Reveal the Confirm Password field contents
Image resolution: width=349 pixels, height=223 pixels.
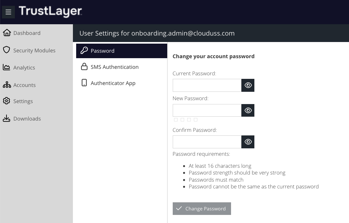[248, 142]
